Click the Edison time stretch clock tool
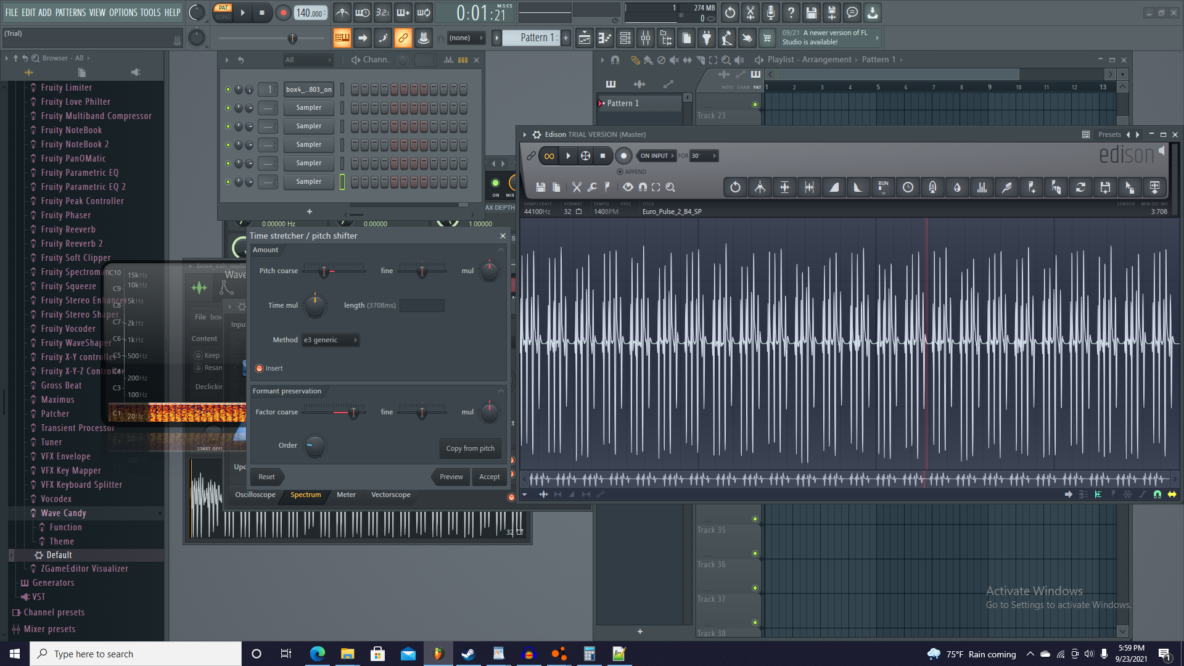Image resolution: width=1184 pixels, height=666 pixels. (908, 187)
